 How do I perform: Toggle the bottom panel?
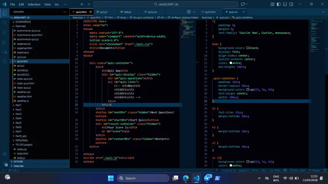[x=285, y=4]
